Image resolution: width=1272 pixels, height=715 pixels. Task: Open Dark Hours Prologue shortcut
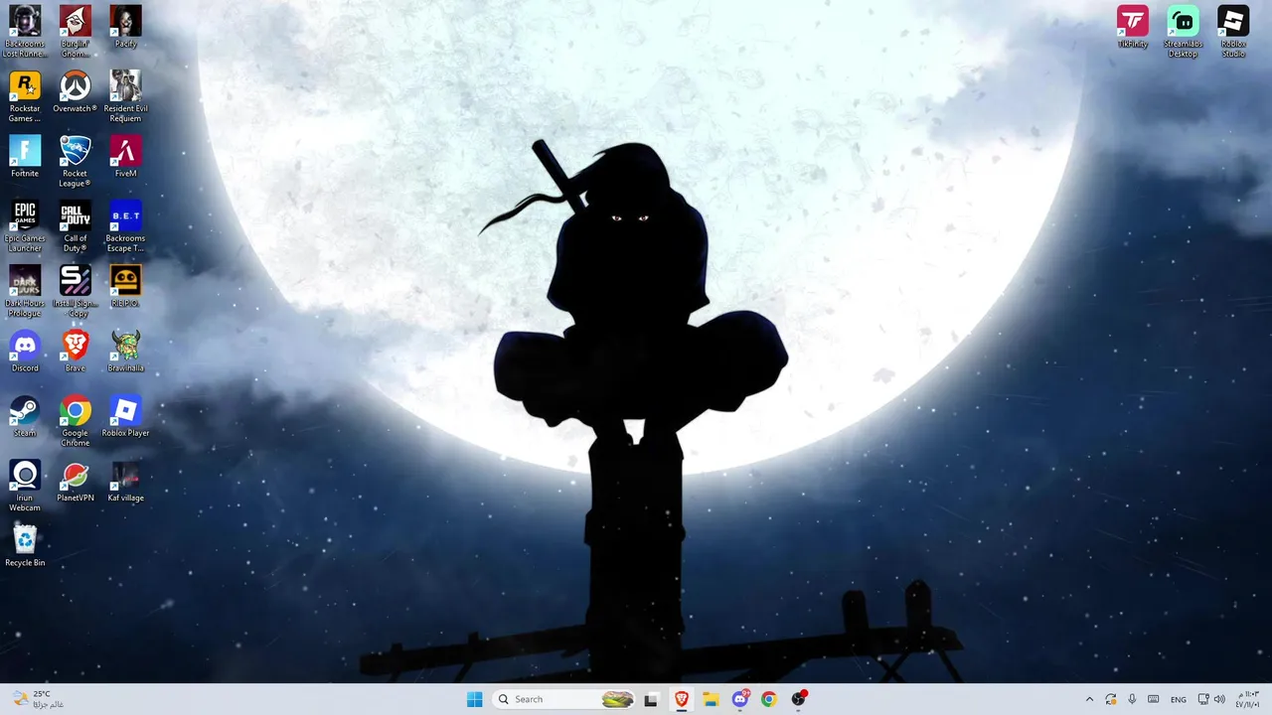point(25,291)
